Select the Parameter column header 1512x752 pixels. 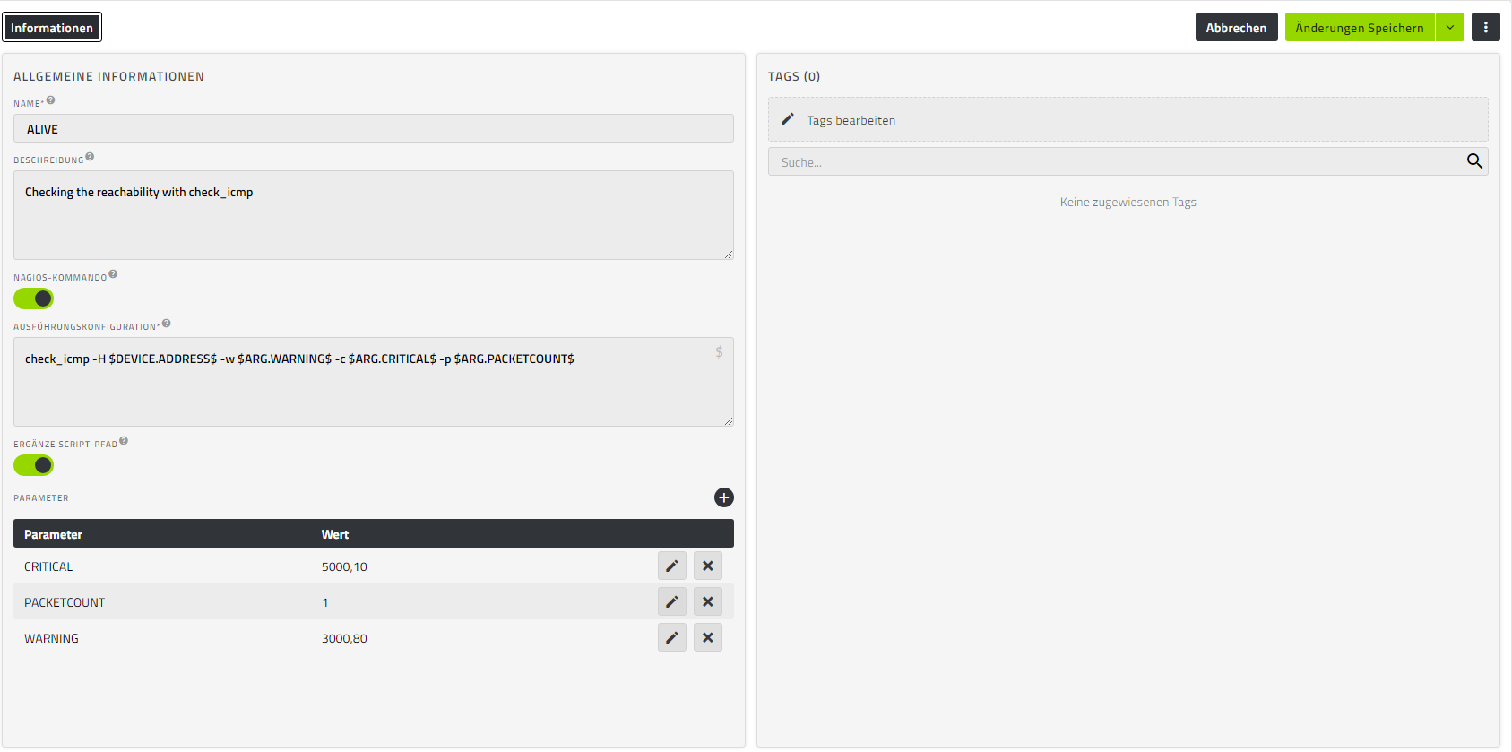pyautogui.click(x=53, y=534)
